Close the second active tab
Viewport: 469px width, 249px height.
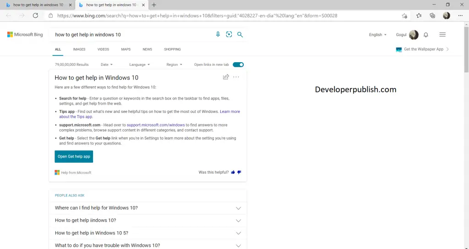143,5
